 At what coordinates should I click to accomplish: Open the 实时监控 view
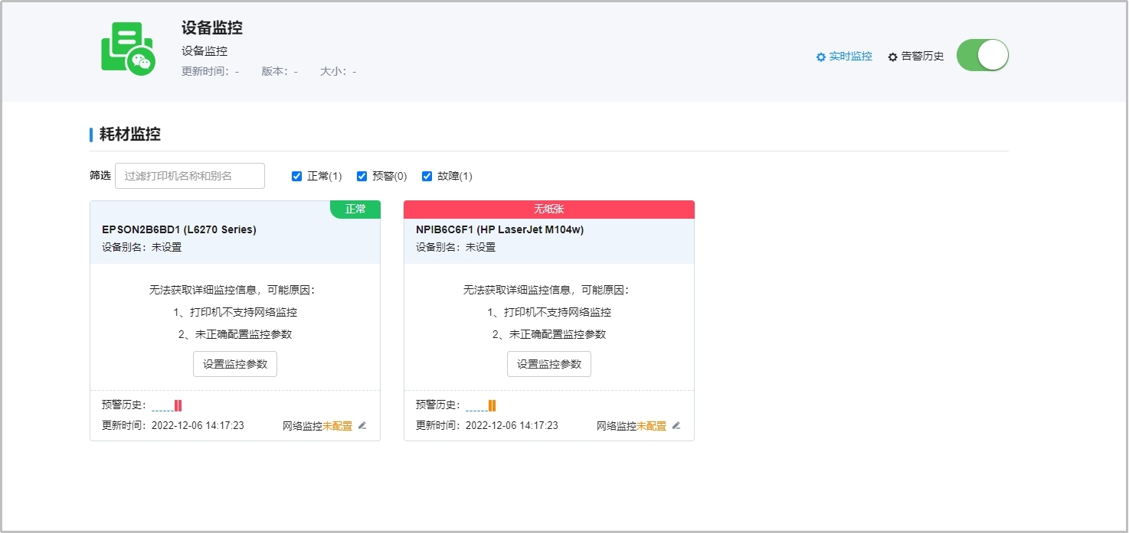coord(850,57)
